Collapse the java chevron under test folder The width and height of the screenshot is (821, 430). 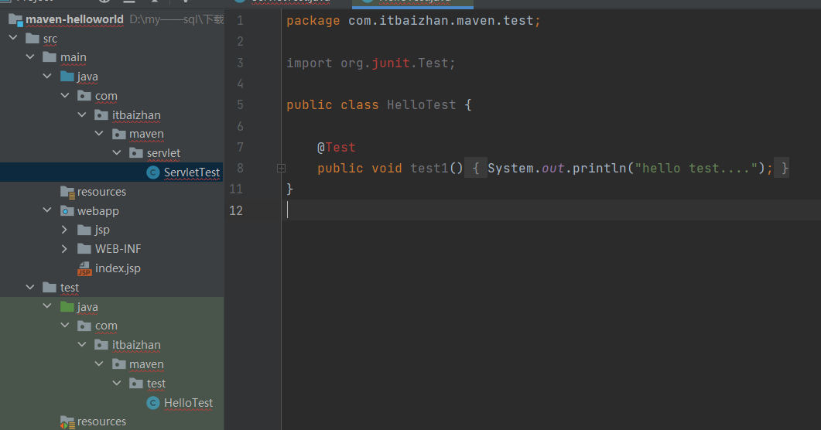[x=47, y=306]
